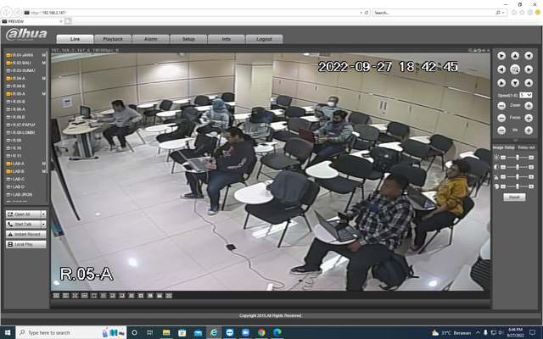Image resolution: width=543 pixels, height=339 pixels.
Task: Select the Relay-out tab
Action: tap(526, 147)
